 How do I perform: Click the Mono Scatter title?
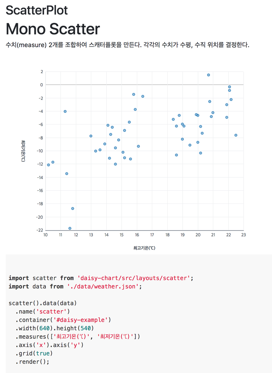[x=52, y=29]
